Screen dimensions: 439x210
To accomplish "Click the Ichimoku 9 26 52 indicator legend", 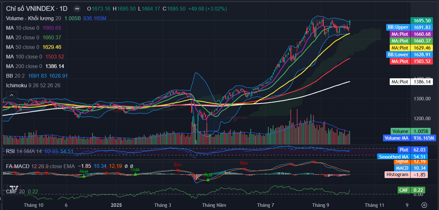I will click(33, 85).
